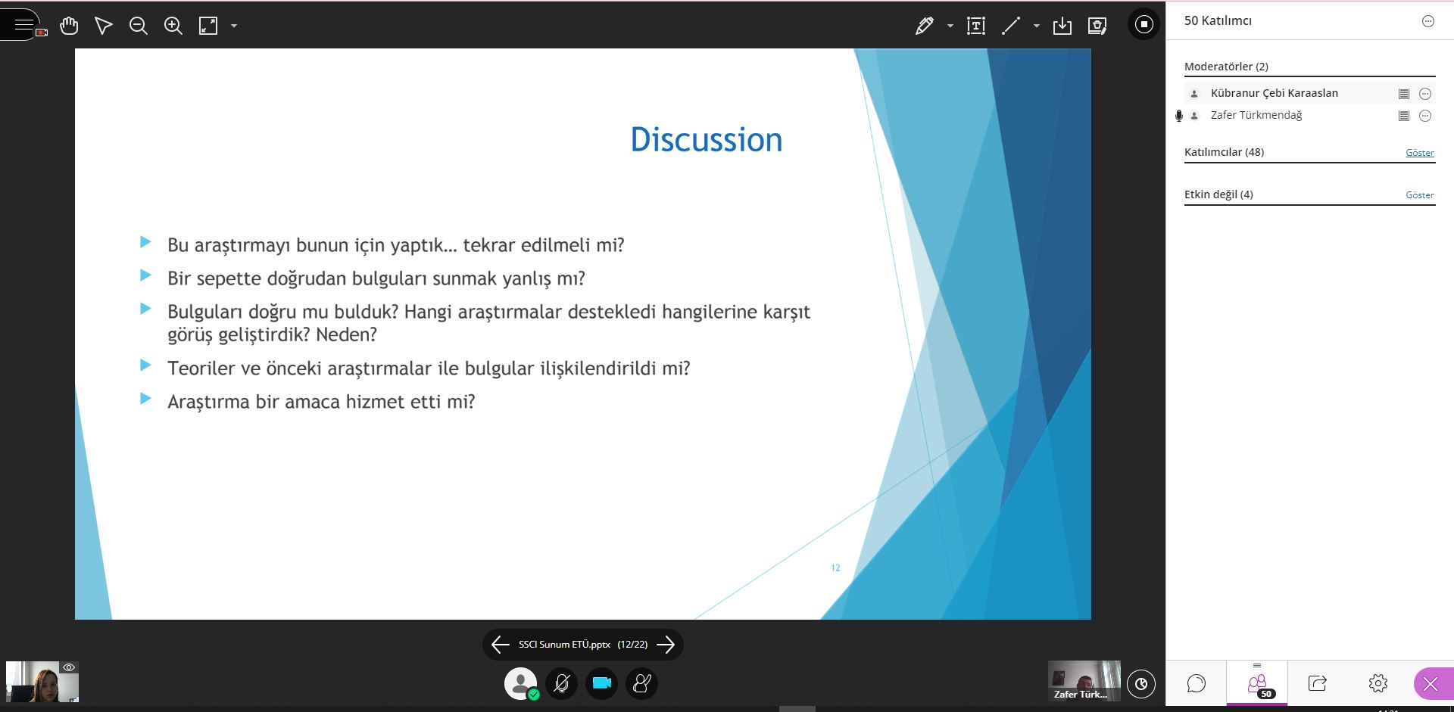Zoom out of the shared slide
Screen dimensions: 1454x712
coord(138,26)
